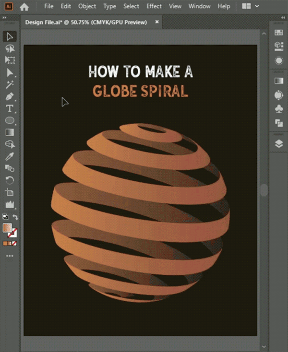
Task: Expand the left toolbar panel
Action: click(x=4, y=18)
